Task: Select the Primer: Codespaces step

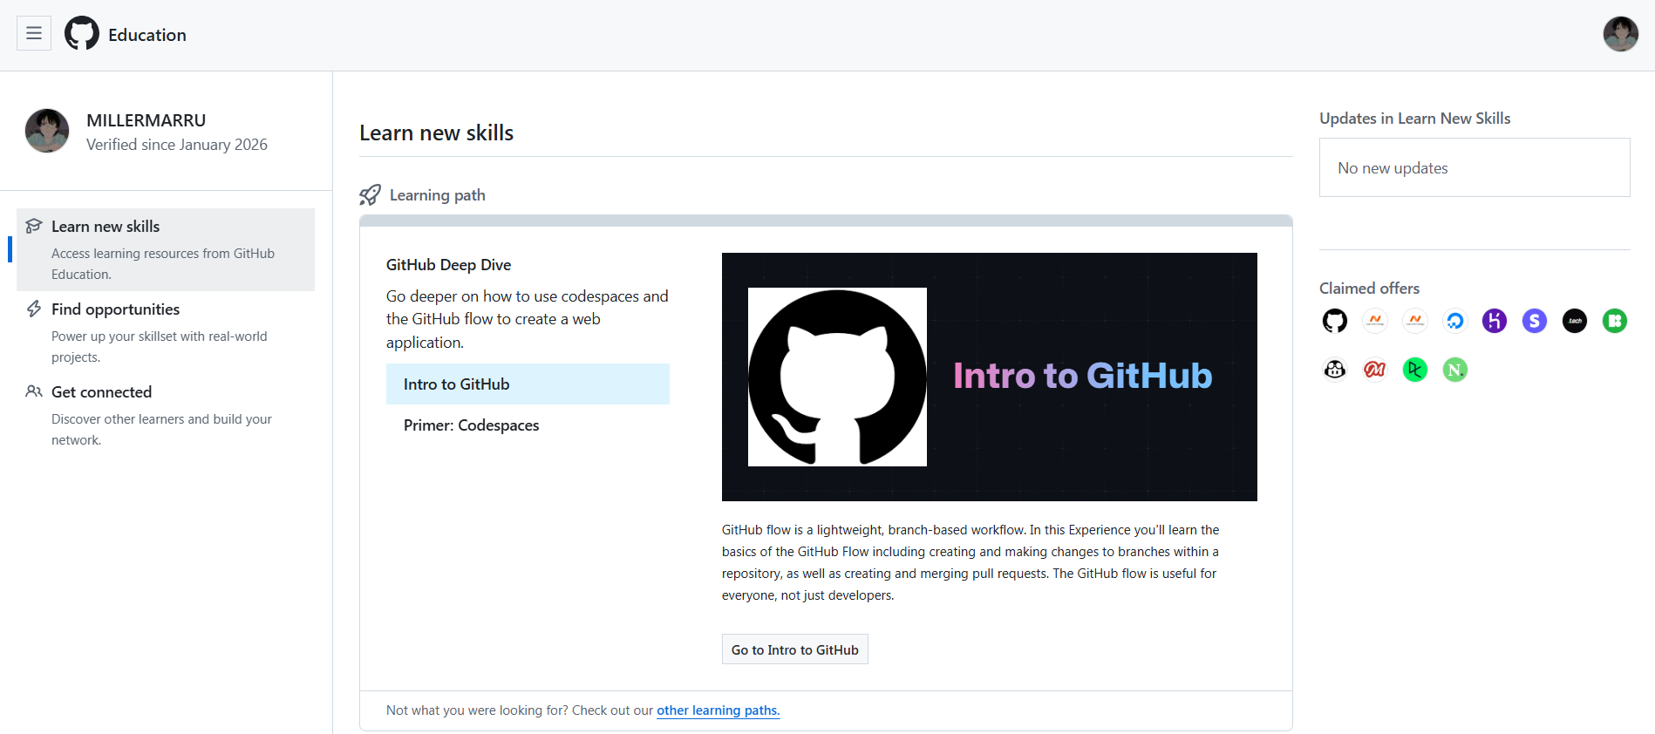Action: click(x=528, y=425)
